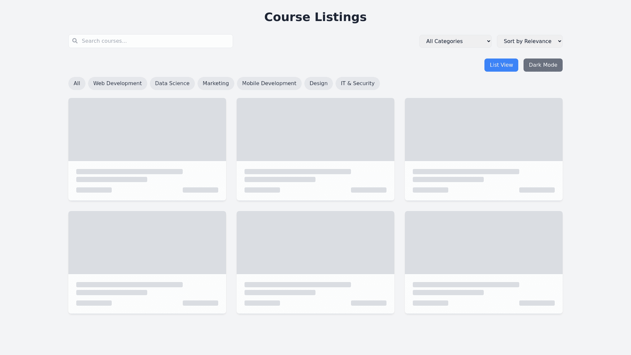Open the All Categories dropdown

455,41
